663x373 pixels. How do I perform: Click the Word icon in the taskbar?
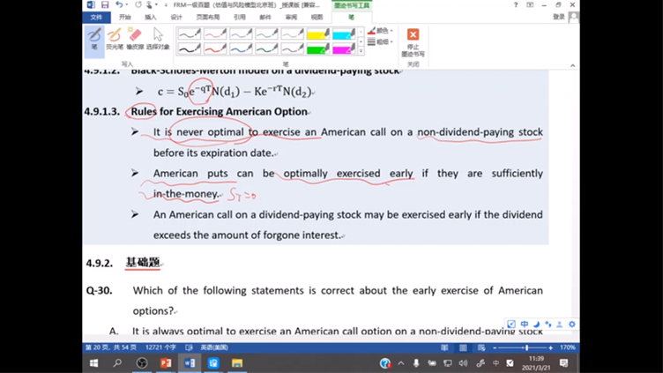[190, 362]
